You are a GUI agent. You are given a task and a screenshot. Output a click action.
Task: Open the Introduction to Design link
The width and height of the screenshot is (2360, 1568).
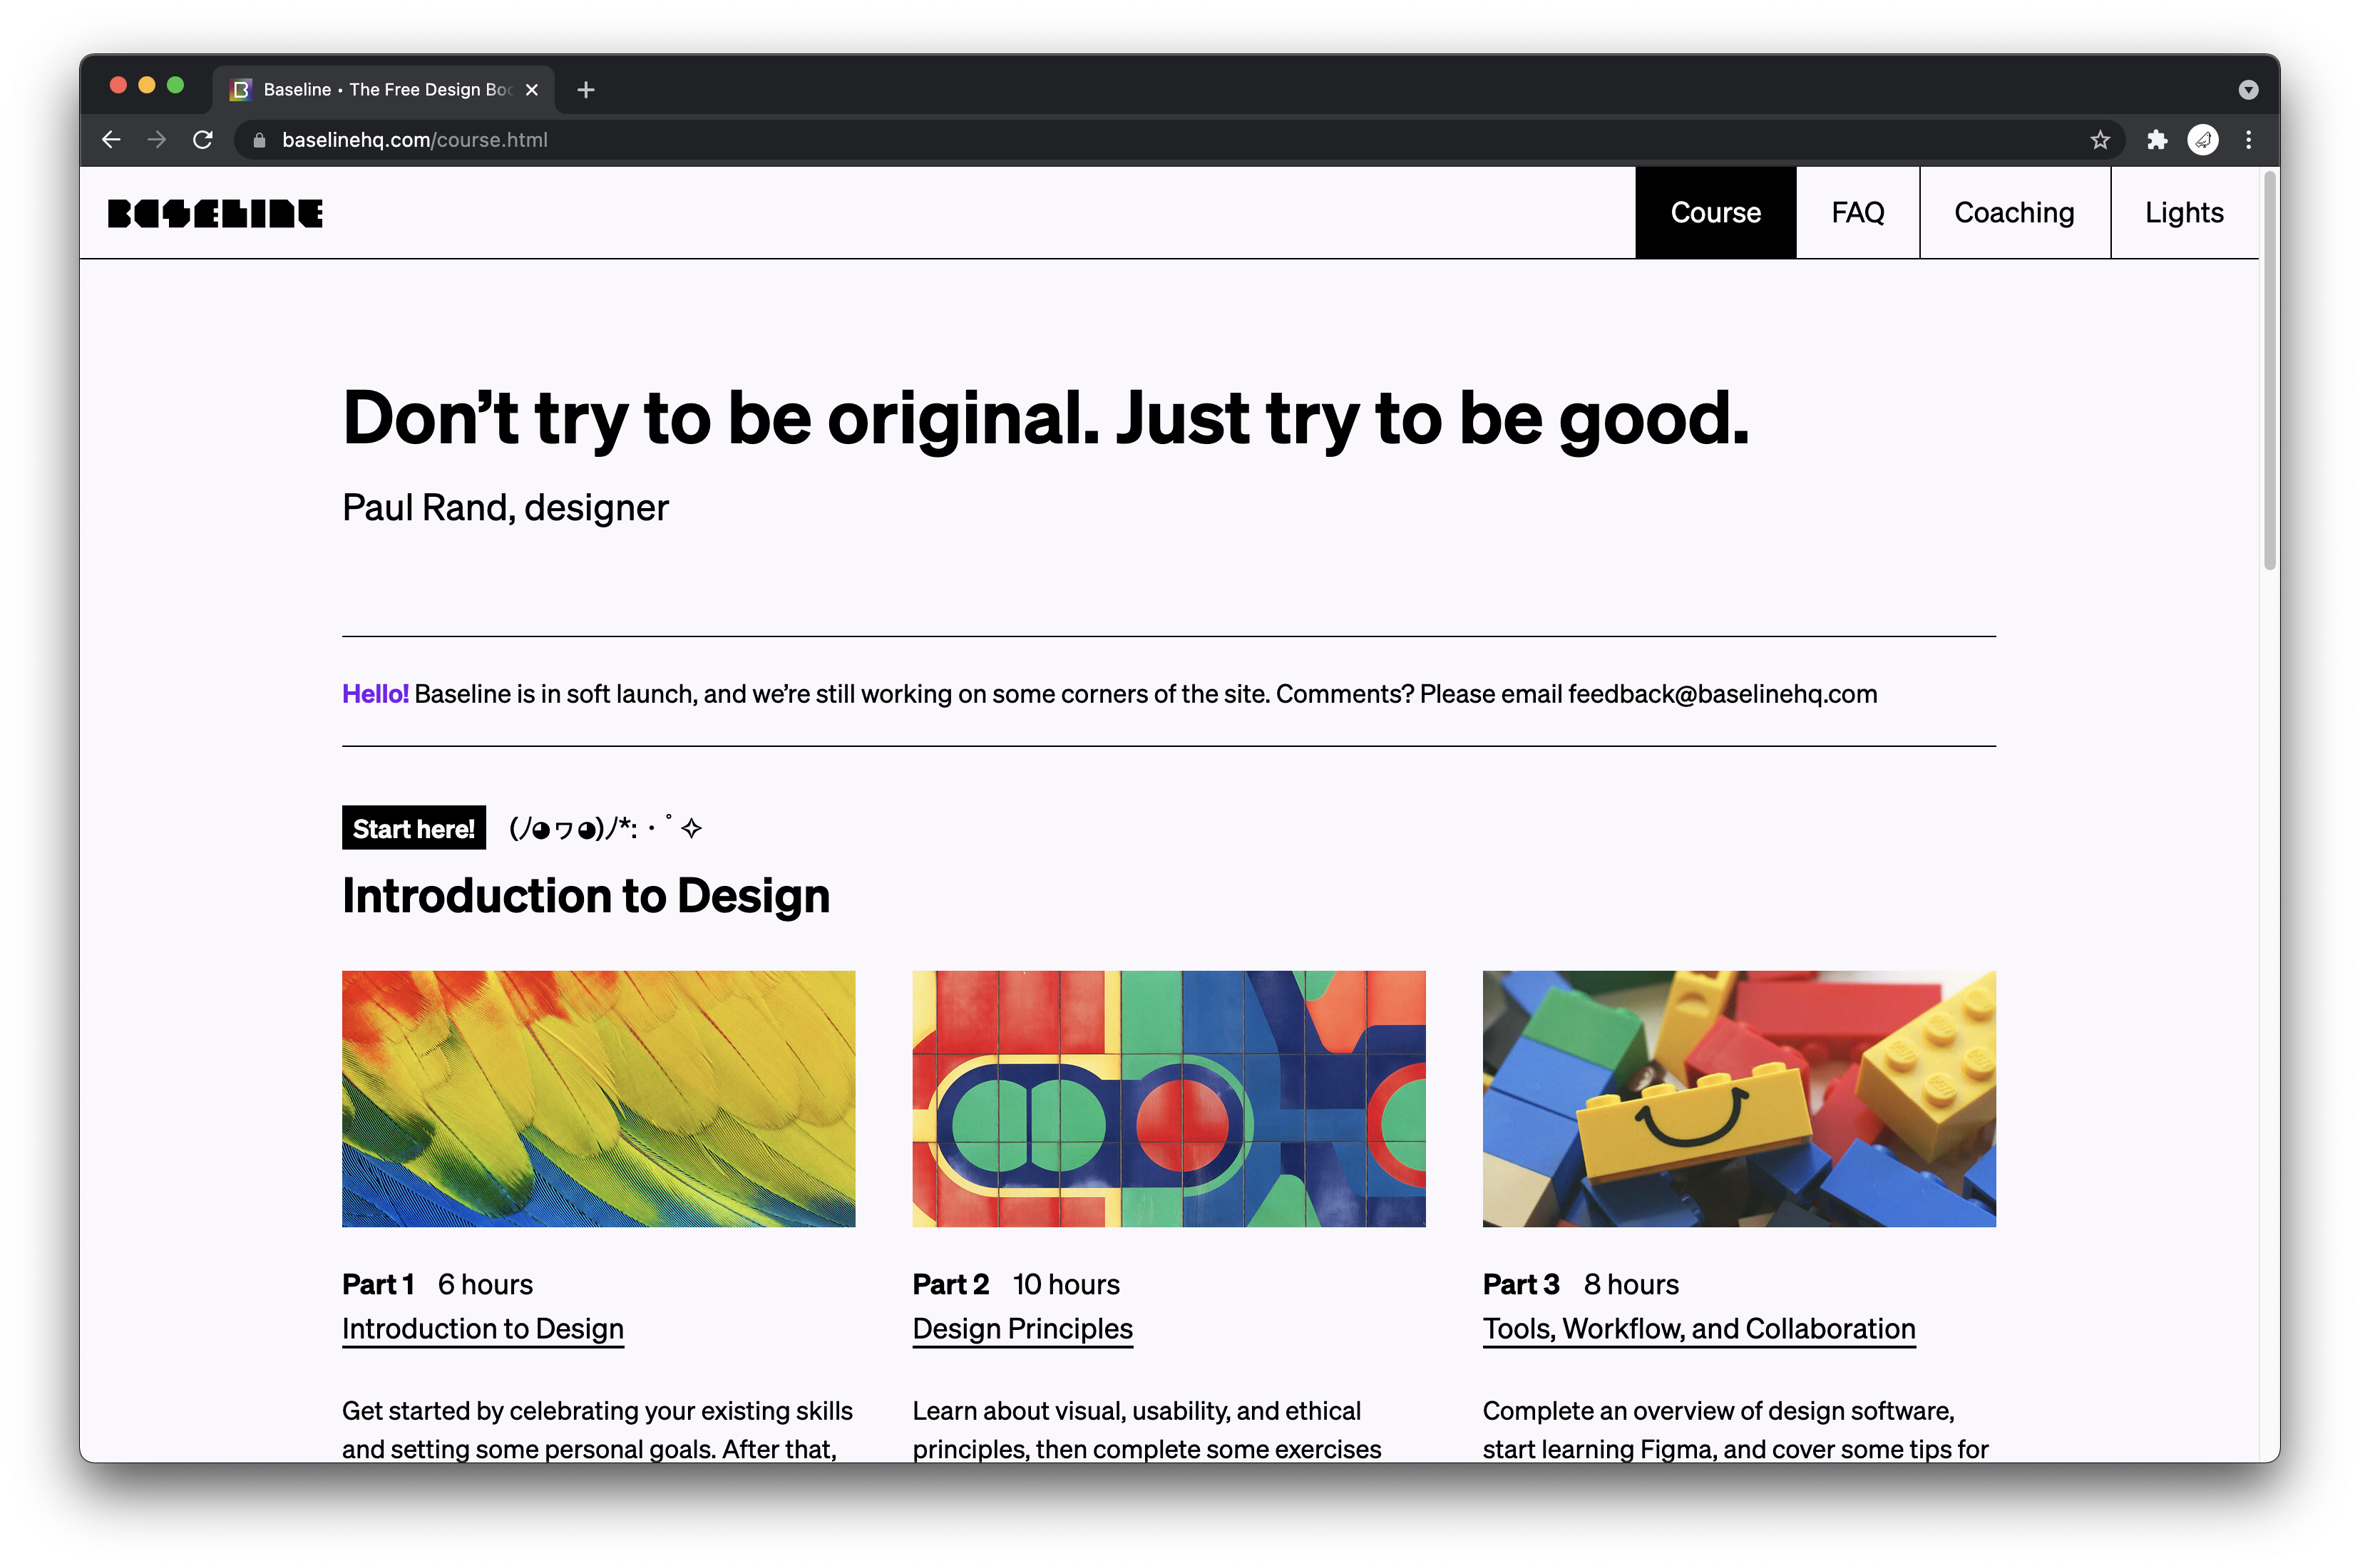[482, 1328]
